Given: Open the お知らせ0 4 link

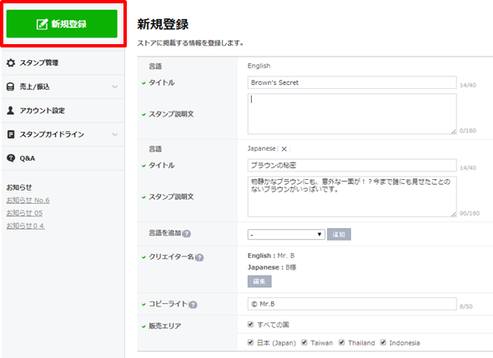Looking at the screenshot, I should click(x=26, y=226).
